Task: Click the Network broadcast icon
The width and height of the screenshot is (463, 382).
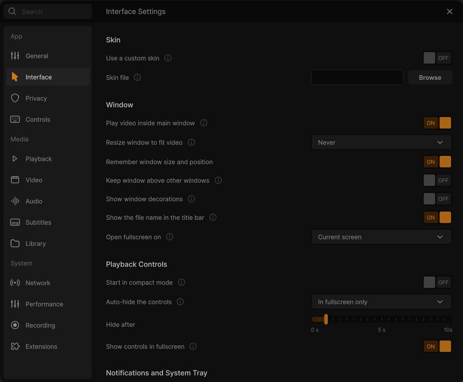Action: tap(15, 283)
